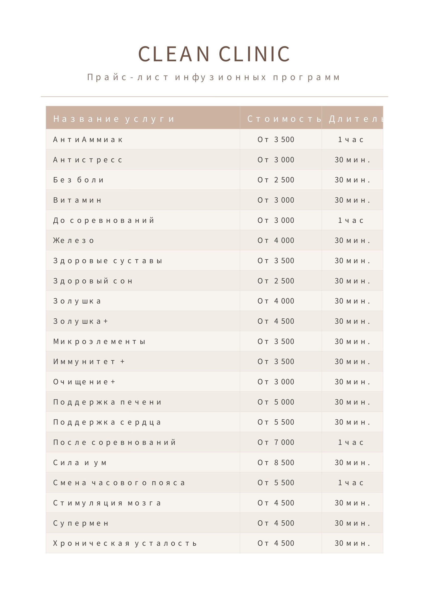Select До соревнований service name
The image size is (429, 607).
click(104, 220)
